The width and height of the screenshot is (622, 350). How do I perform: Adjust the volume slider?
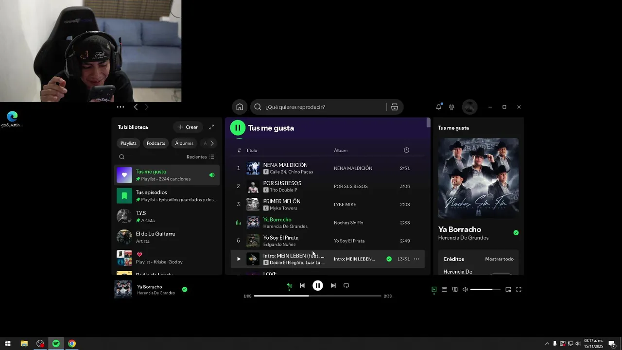[485, 289]
